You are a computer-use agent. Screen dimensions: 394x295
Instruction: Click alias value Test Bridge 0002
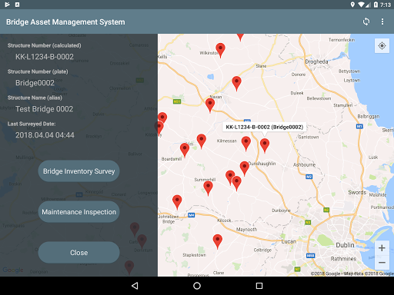[x=45, y=109]
